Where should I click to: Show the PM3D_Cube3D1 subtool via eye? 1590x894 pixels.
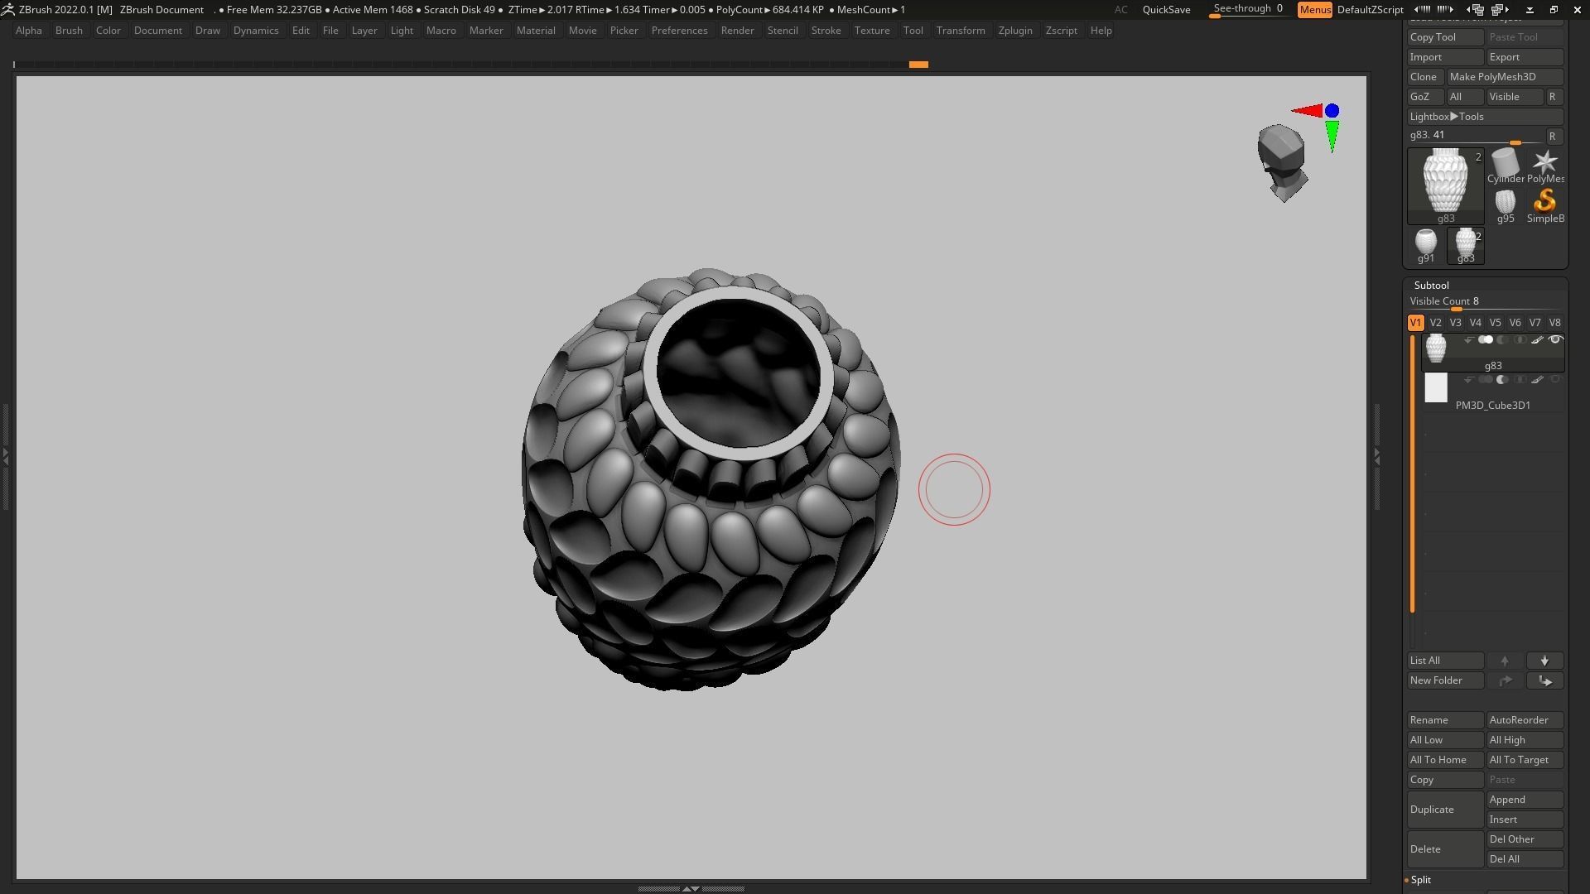[x=1555, y=380]
